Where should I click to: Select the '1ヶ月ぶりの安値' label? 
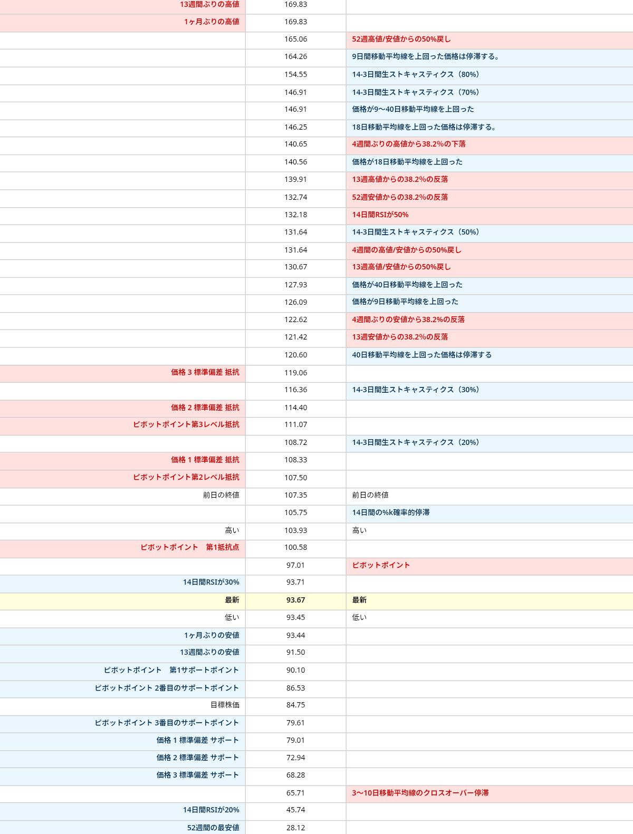[212, 635]
